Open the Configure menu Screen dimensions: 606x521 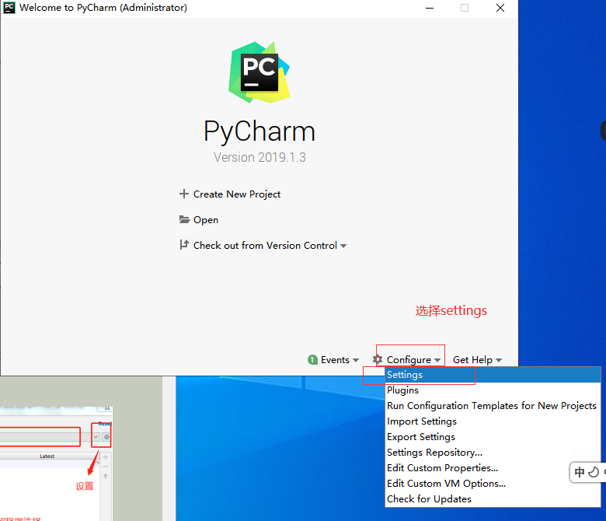409,360
